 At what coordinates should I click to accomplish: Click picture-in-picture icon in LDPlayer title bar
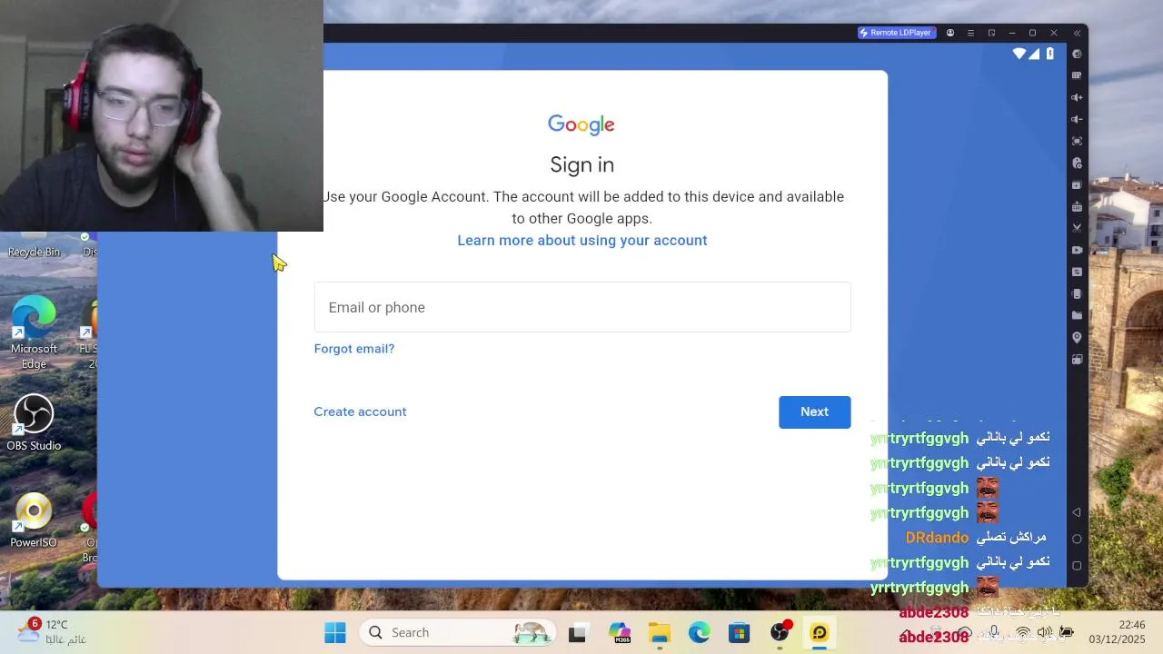coord(991,33)
